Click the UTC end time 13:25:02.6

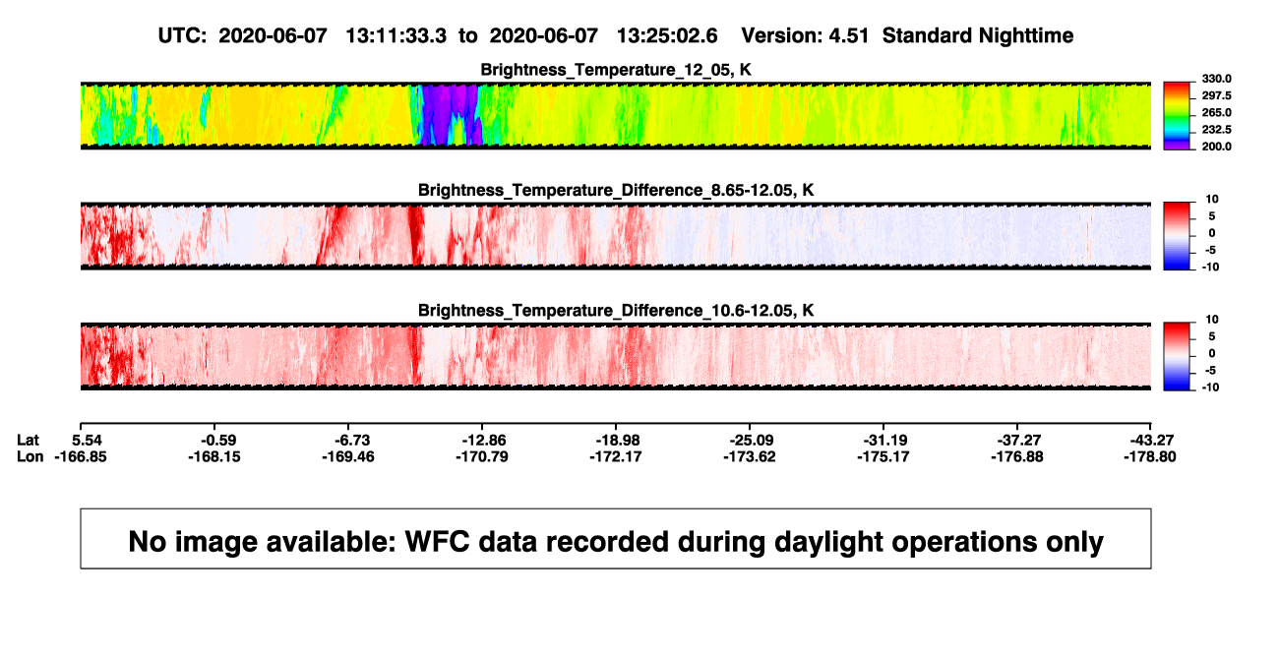pyautogui.click(x=667, y=35)
